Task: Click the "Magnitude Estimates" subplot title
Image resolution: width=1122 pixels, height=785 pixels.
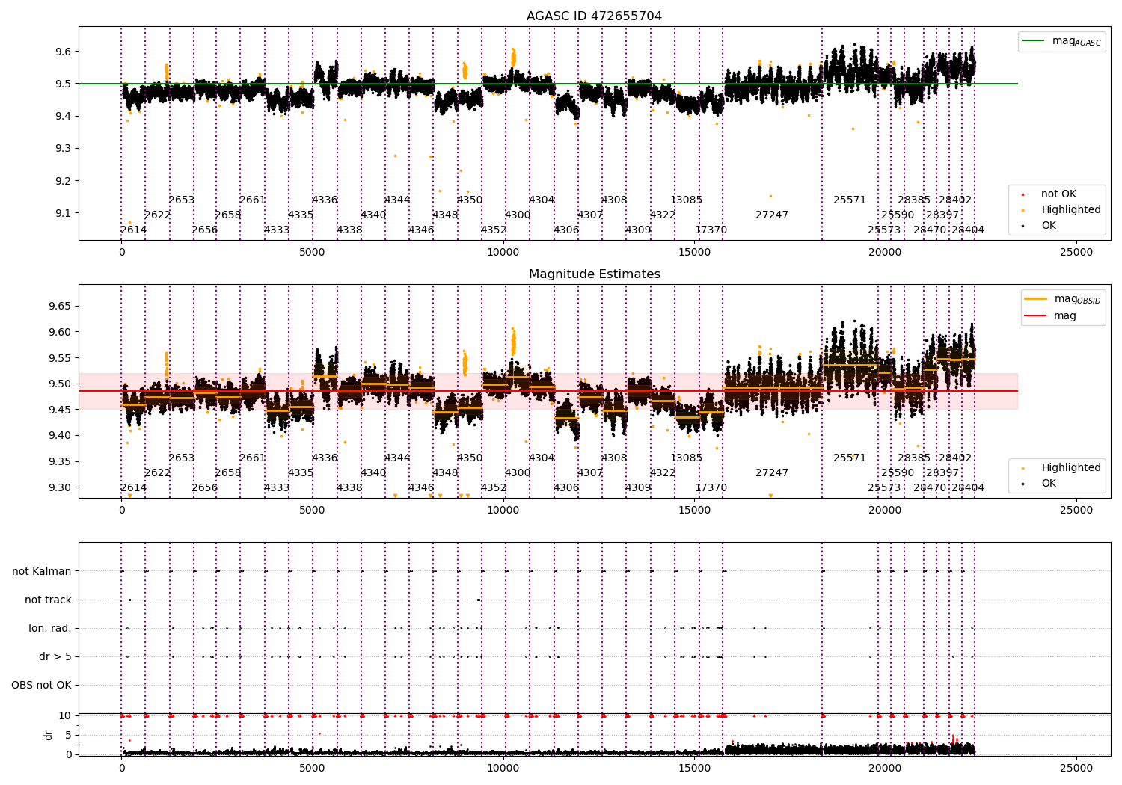Action: tap(594, 274)
